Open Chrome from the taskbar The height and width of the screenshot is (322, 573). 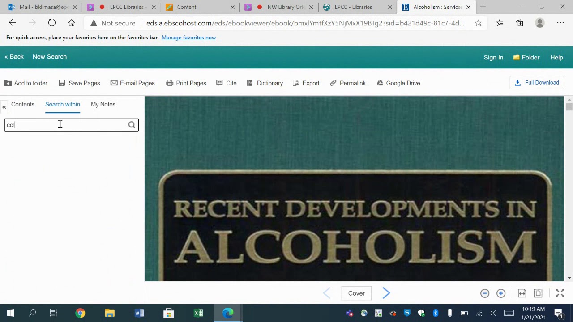coord(80,313)
